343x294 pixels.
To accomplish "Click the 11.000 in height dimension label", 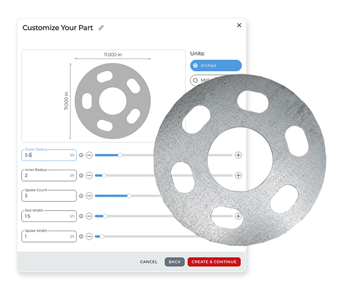I will (x=66, y=101).
